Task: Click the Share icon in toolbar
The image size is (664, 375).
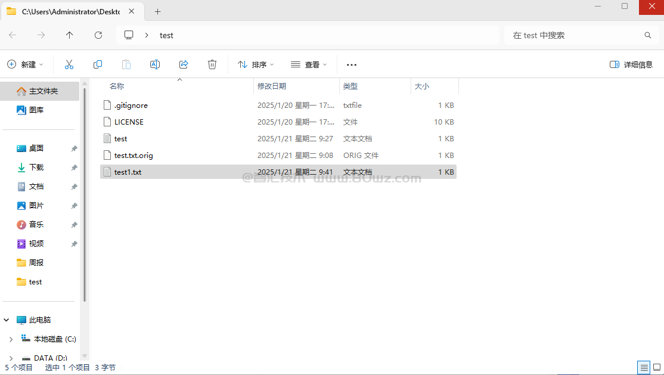Action: (184, 64)
